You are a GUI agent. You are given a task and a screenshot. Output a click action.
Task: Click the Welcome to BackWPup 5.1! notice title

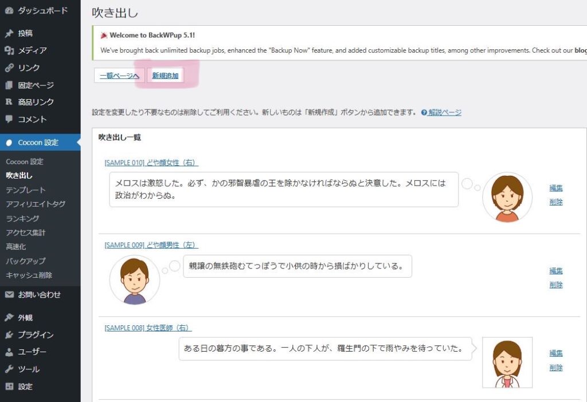pyautogui.click(x=152, y=36)
